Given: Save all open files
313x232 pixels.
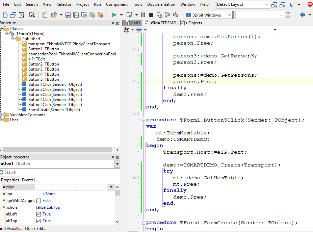Looking at the screenshot, I should pyautogui.click(x=76, y=15).
